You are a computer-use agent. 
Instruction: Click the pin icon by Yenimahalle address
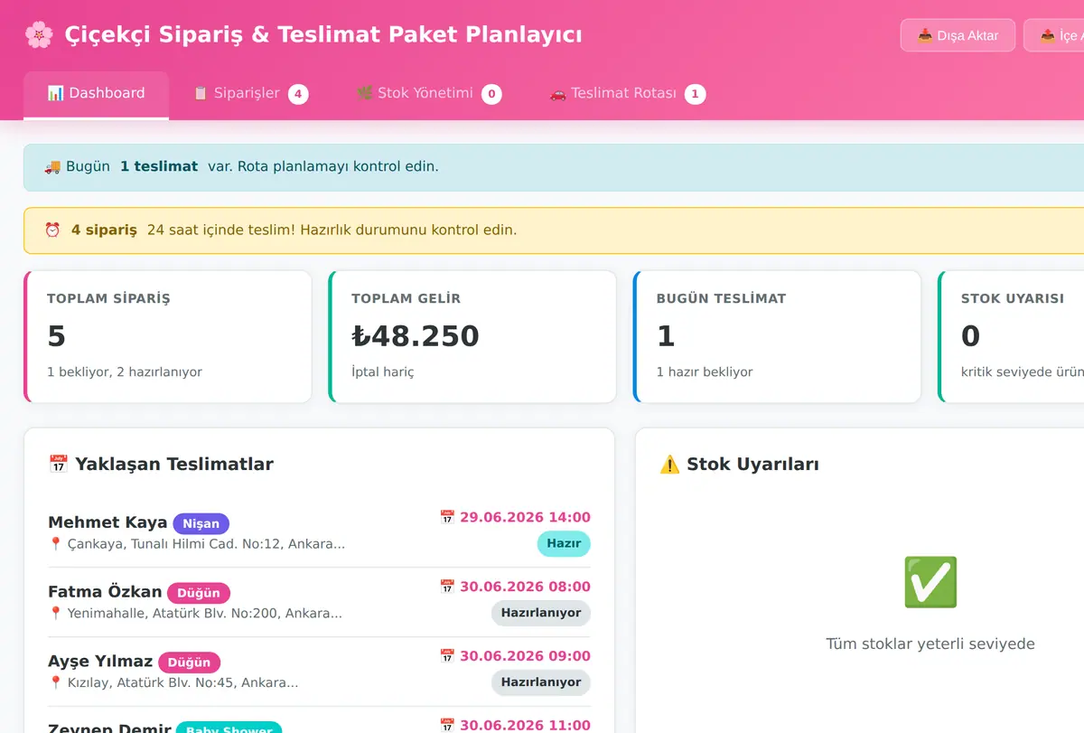point(55,614)
